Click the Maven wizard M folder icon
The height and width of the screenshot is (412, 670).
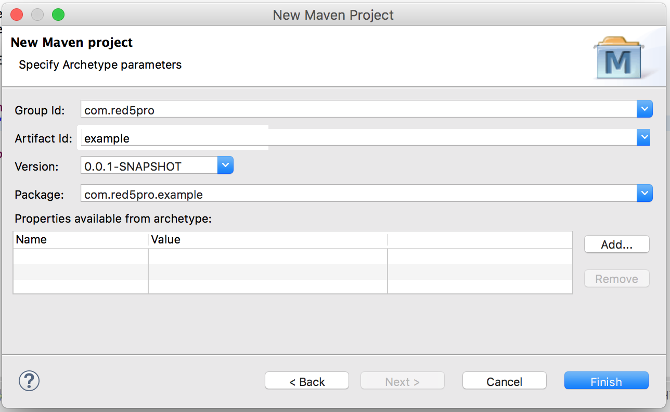click(x=620, y=58)
